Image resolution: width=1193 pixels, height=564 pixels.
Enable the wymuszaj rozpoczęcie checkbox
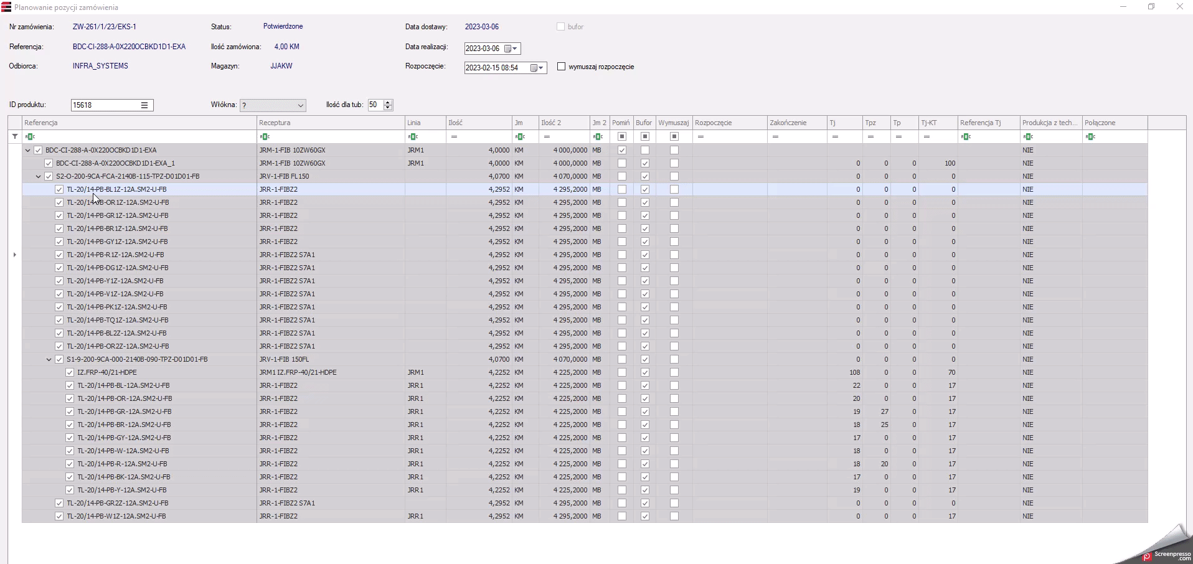pyautogui.click(x=561, y=67)
